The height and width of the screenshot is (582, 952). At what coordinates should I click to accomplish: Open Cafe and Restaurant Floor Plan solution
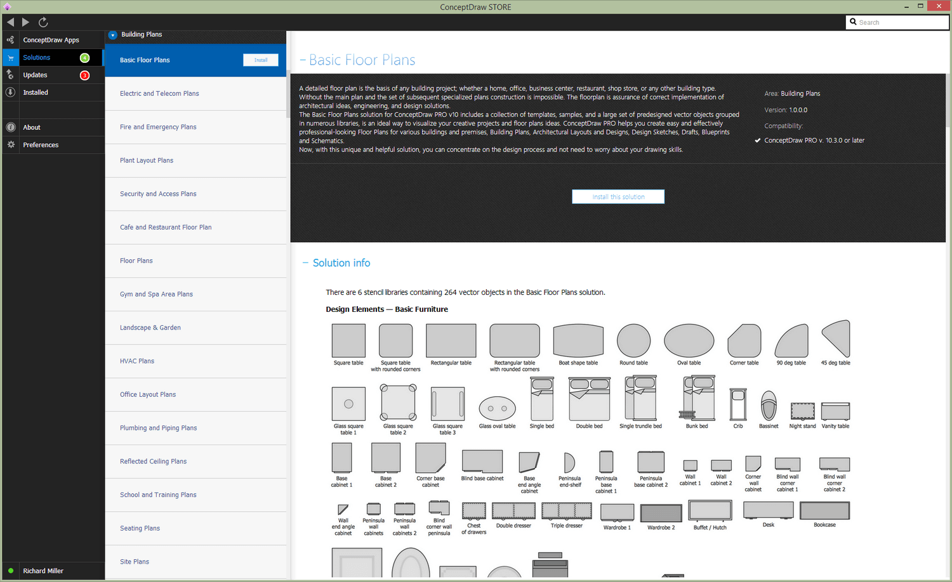point(195,228)
